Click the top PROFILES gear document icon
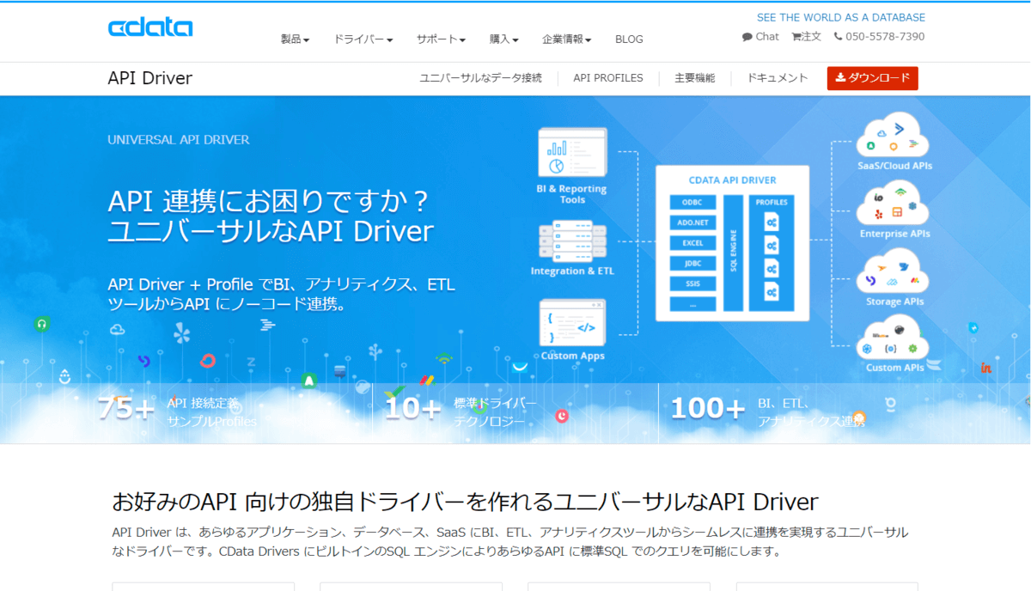 tap(772, 222)
